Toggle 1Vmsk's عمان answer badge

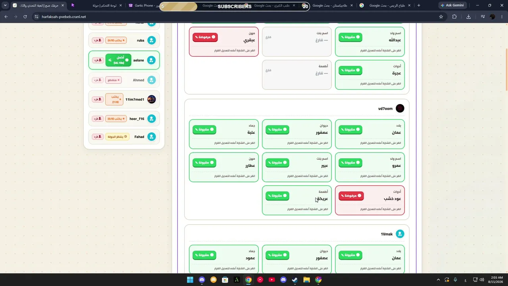click(350, 255)
